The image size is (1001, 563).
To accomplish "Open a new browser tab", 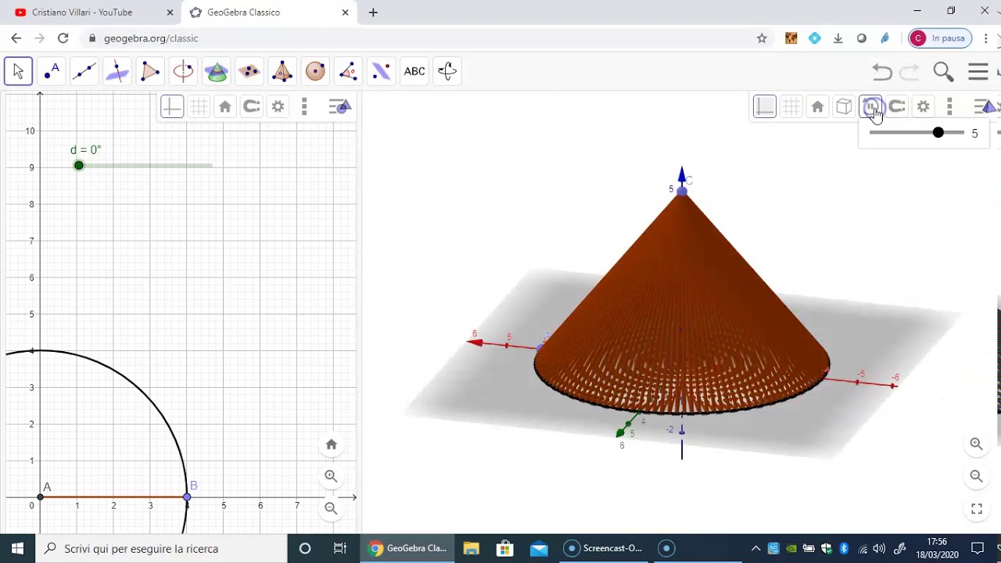I will pos(373,13).
